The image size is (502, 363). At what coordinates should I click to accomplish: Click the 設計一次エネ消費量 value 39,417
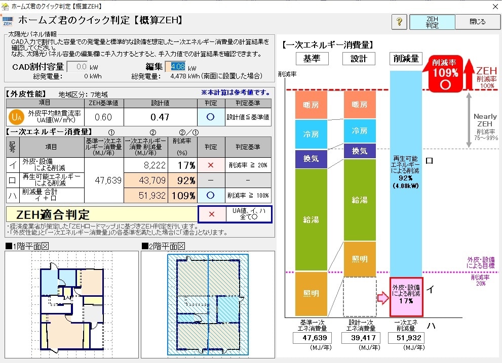pyautogui.click(x=360, y=338)
